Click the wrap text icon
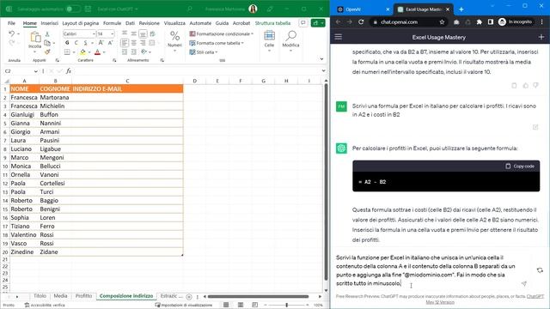 click(152, 34)
